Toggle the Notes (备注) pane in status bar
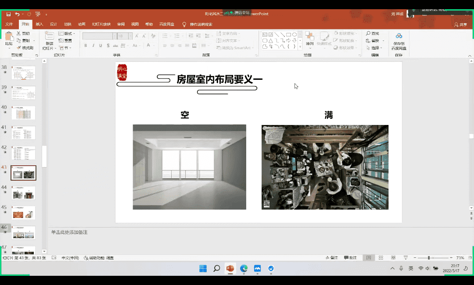Screen dimensions: 474x285 point(332,258)
